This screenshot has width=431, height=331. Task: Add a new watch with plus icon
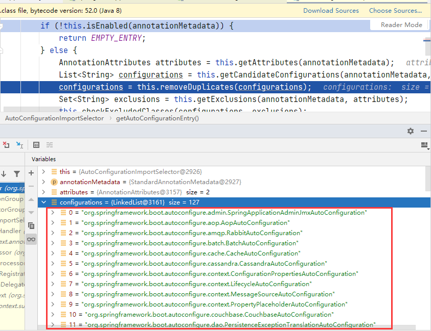[x=31, y=173]
